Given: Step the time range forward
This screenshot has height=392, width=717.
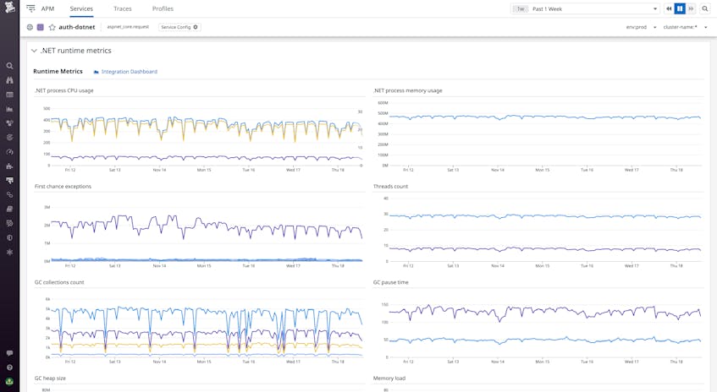Looking at the screenshot, I should click(691, 8).
